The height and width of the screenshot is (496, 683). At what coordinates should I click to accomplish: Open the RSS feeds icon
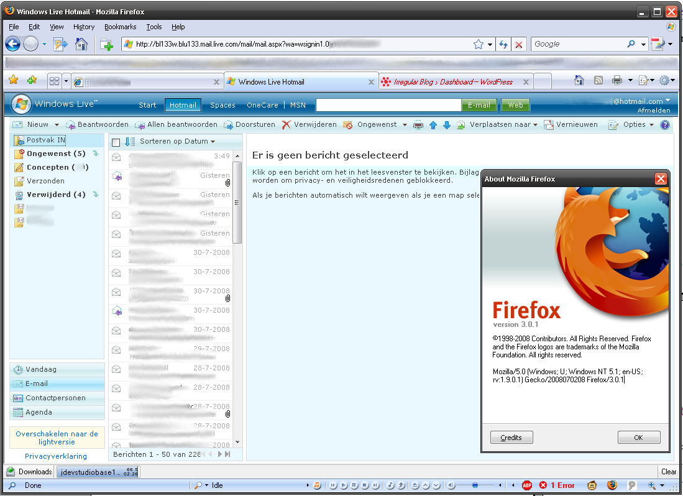click(x=598, y=80)
